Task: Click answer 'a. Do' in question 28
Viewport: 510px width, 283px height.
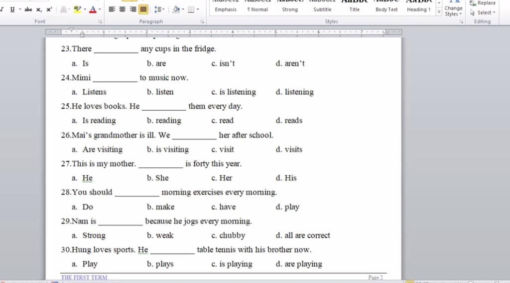Action: (82, 207)
